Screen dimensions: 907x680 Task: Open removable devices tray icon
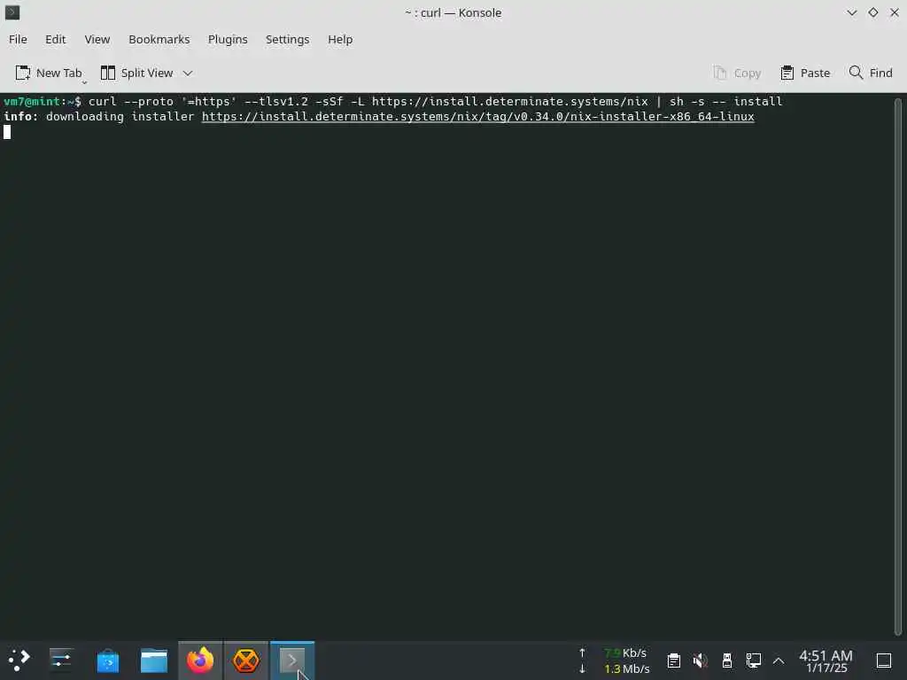coord(727,661)
